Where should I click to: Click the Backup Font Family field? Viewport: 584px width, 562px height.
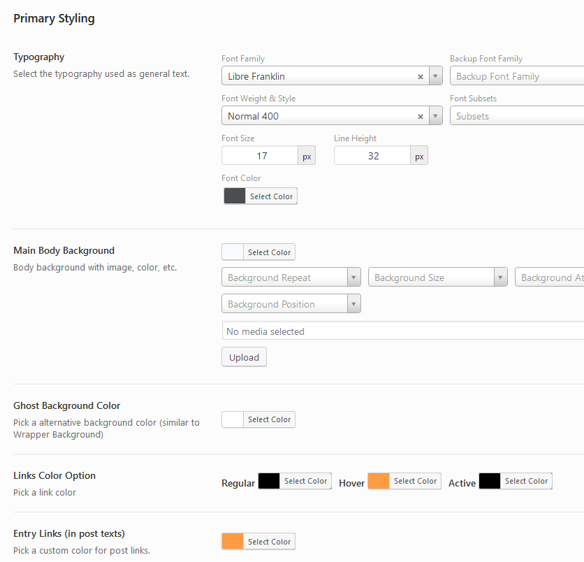(516, 76)
